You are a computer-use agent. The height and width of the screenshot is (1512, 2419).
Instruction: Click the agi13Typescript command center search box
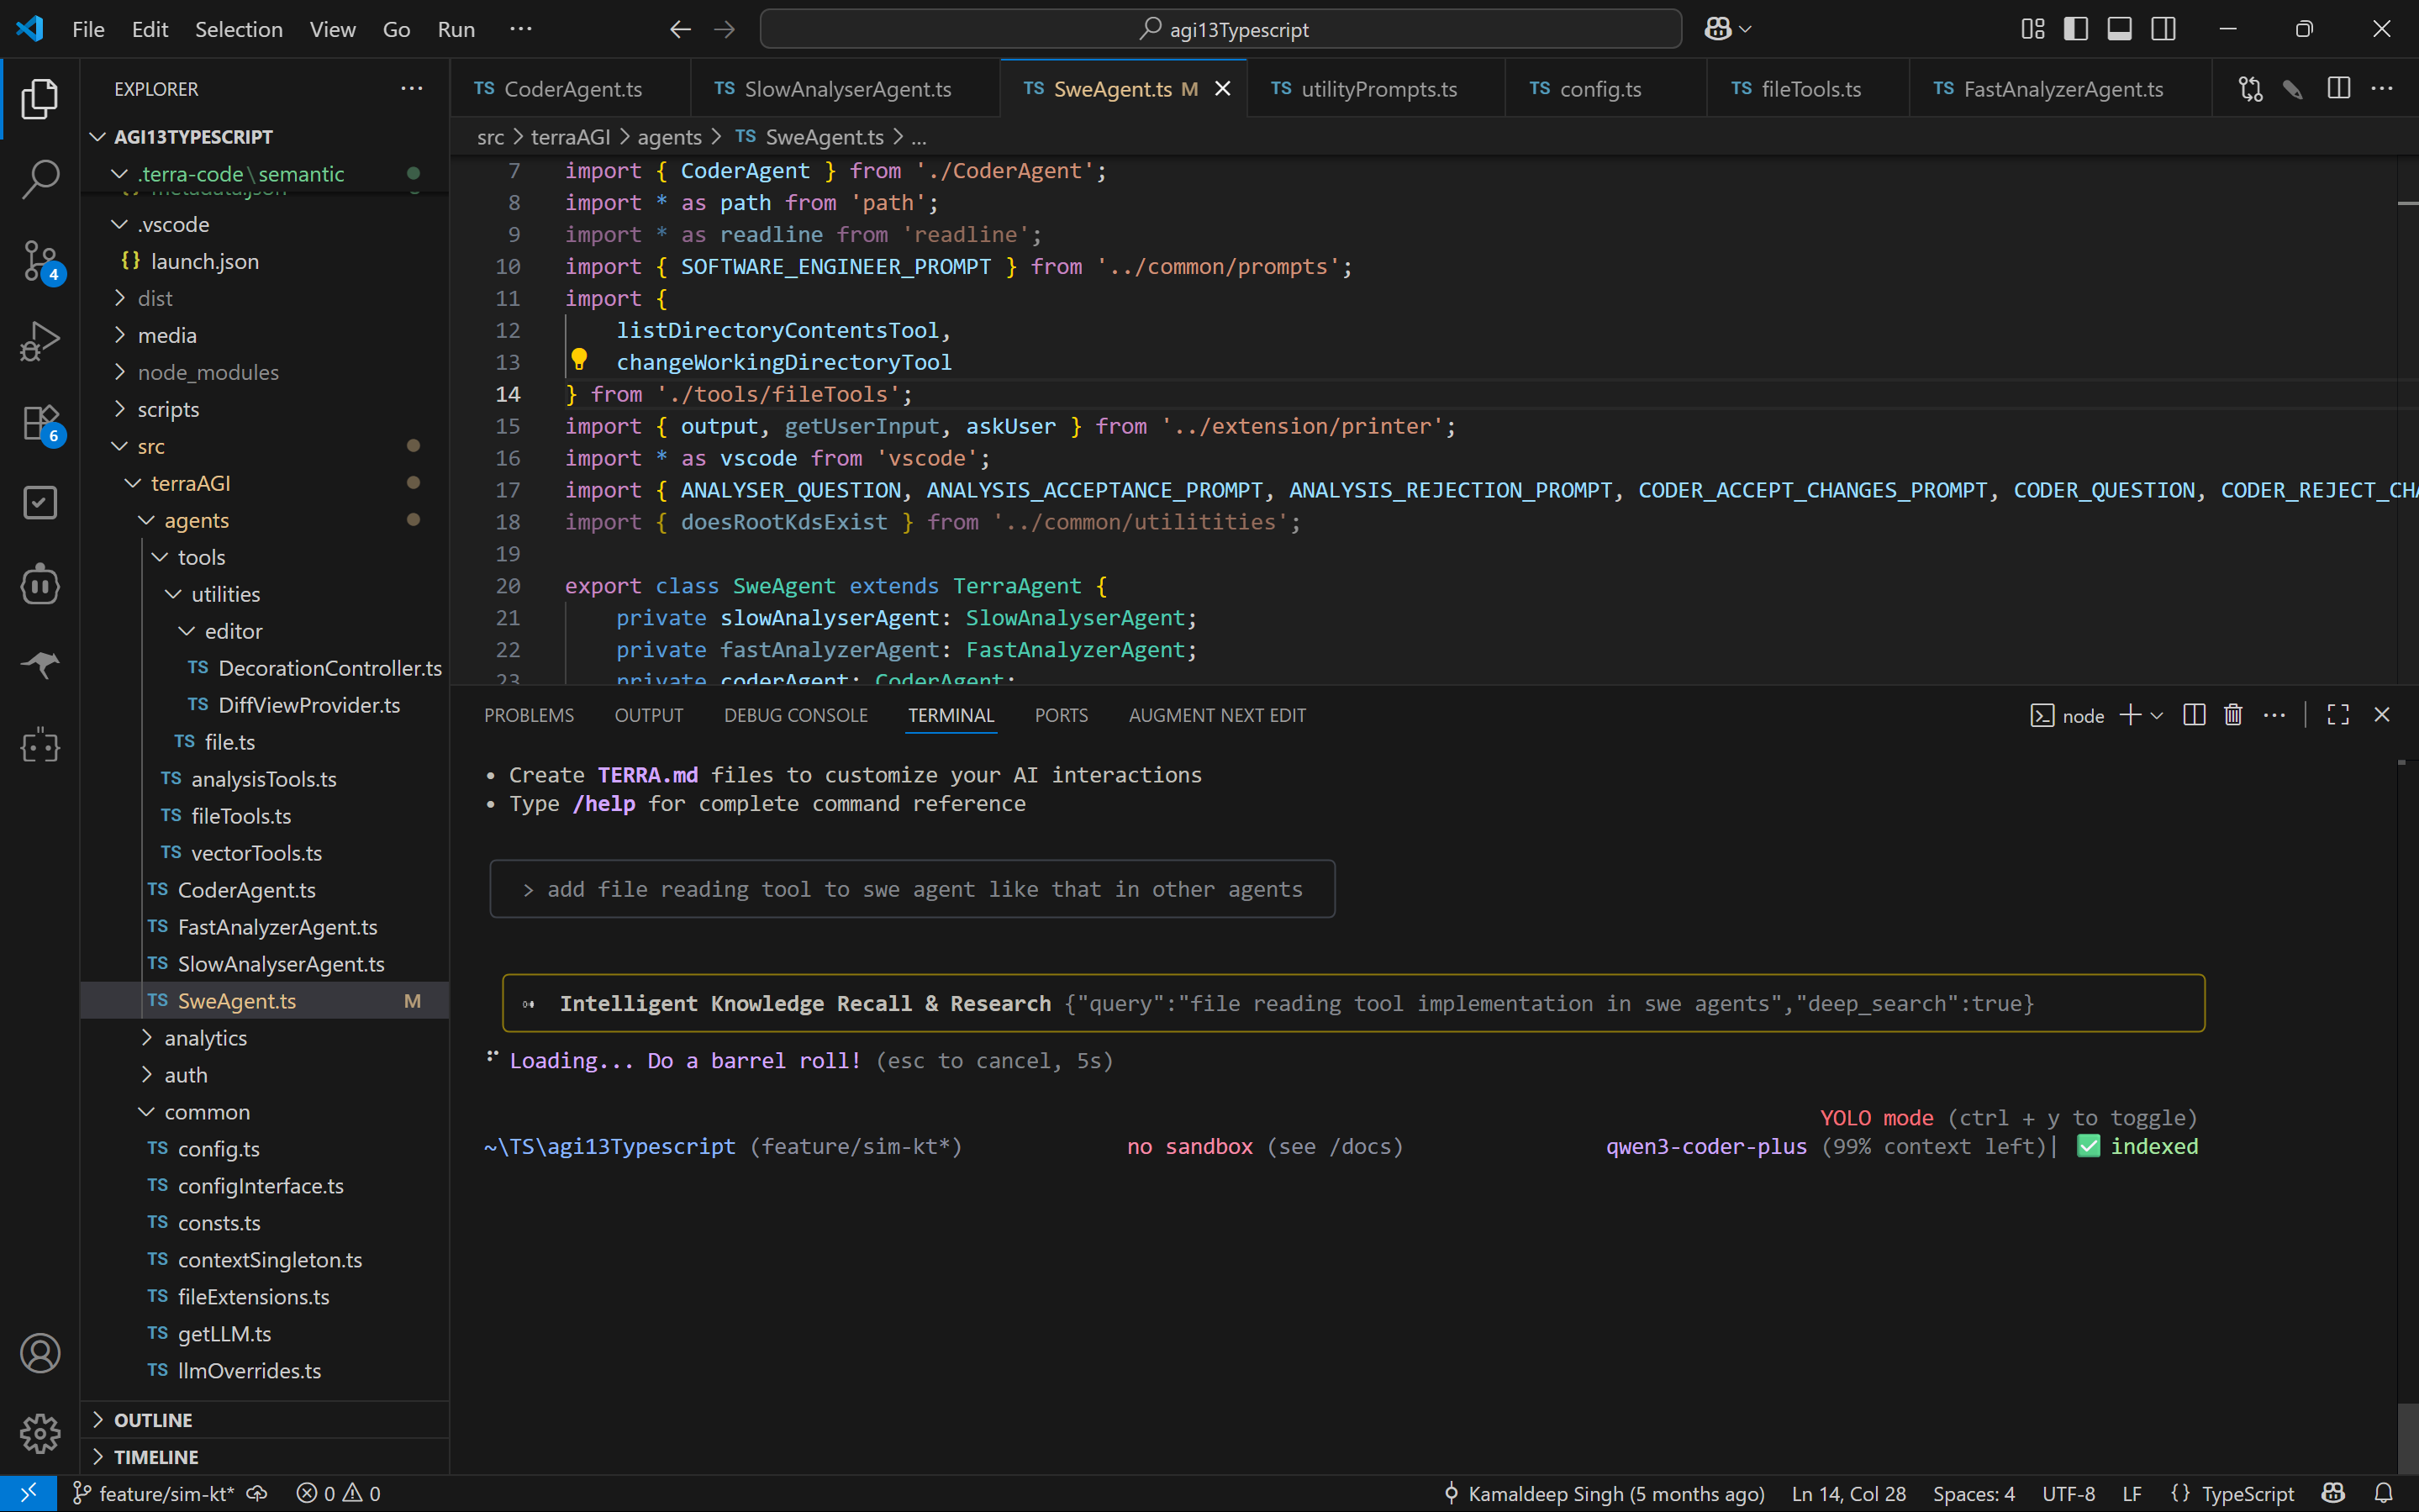coord(1221,29)
